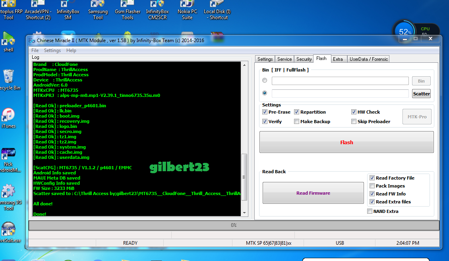Click the 'FW Size : 3233 MiB' log line

pos(54,188)
